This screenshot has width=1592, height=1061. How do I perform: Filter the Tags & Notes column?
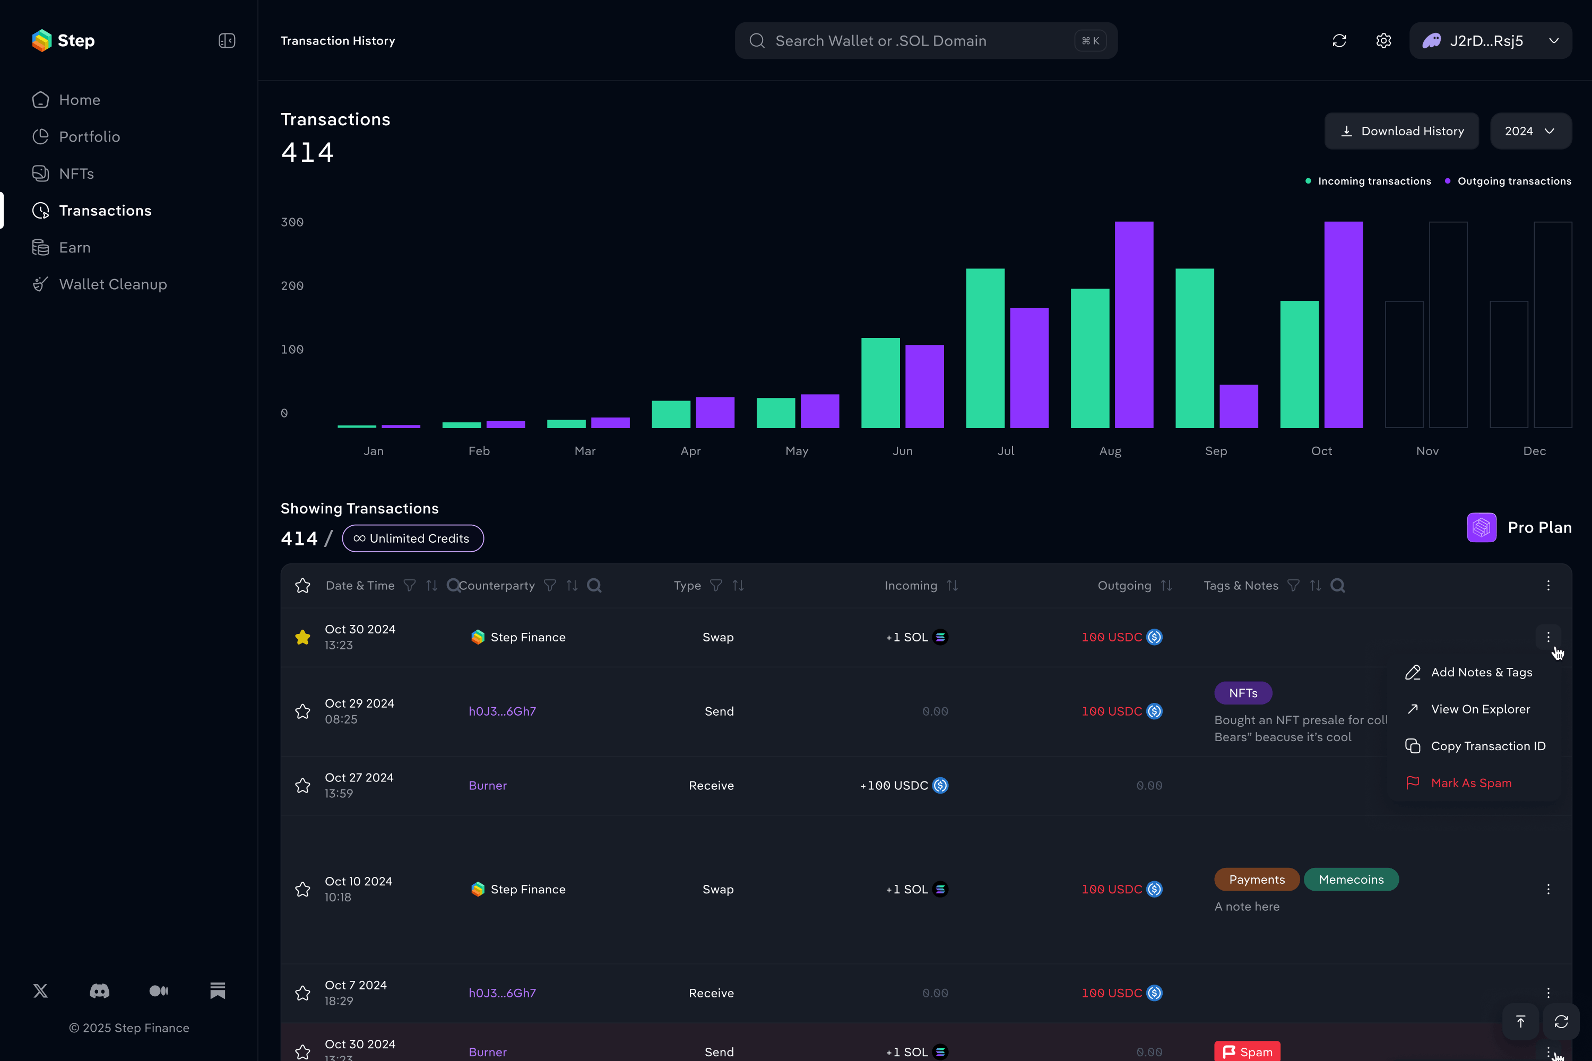click(1294, 585)
